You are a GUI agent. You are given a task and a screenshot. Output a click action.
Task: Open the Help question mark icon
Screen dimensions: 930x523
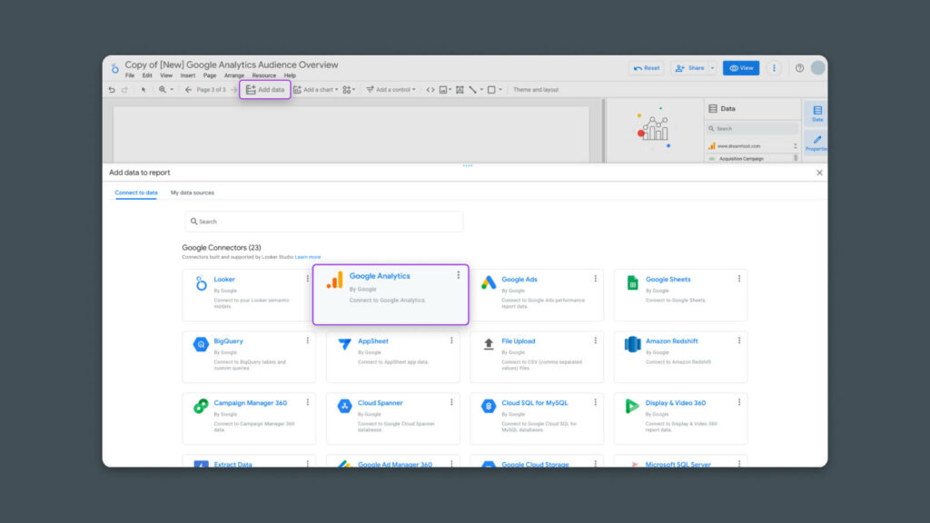[x=799, y=68]
